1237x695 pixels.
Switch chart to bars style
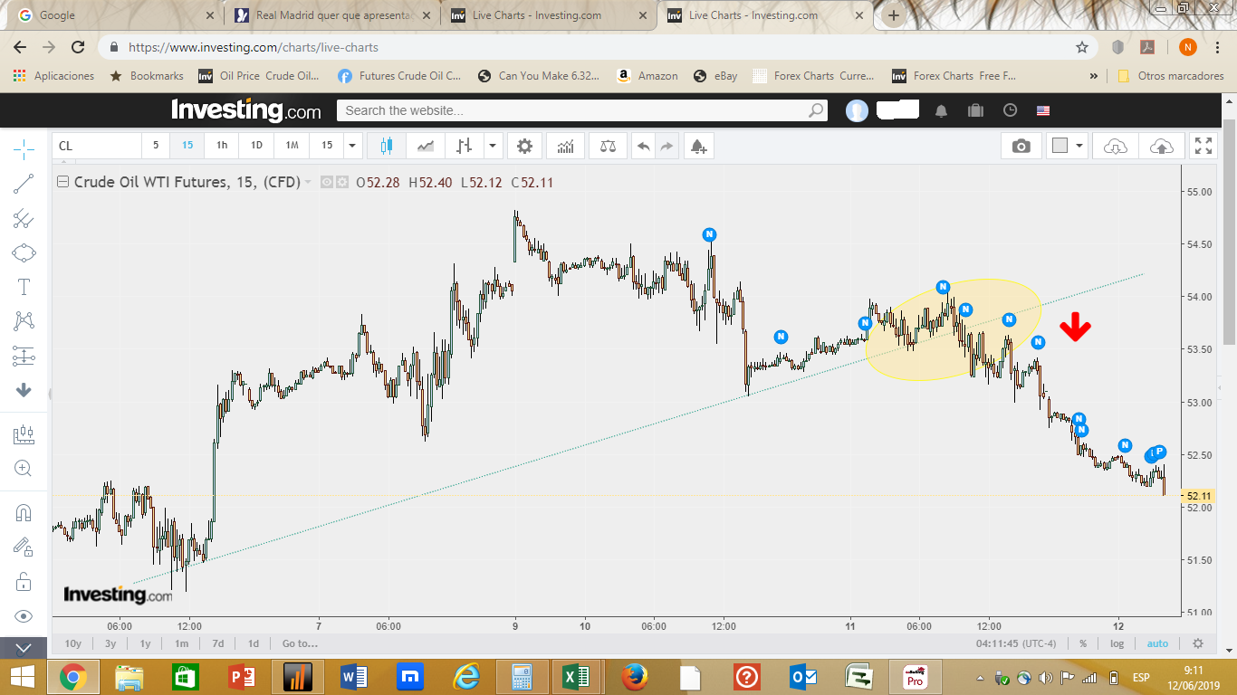(465, 146)
